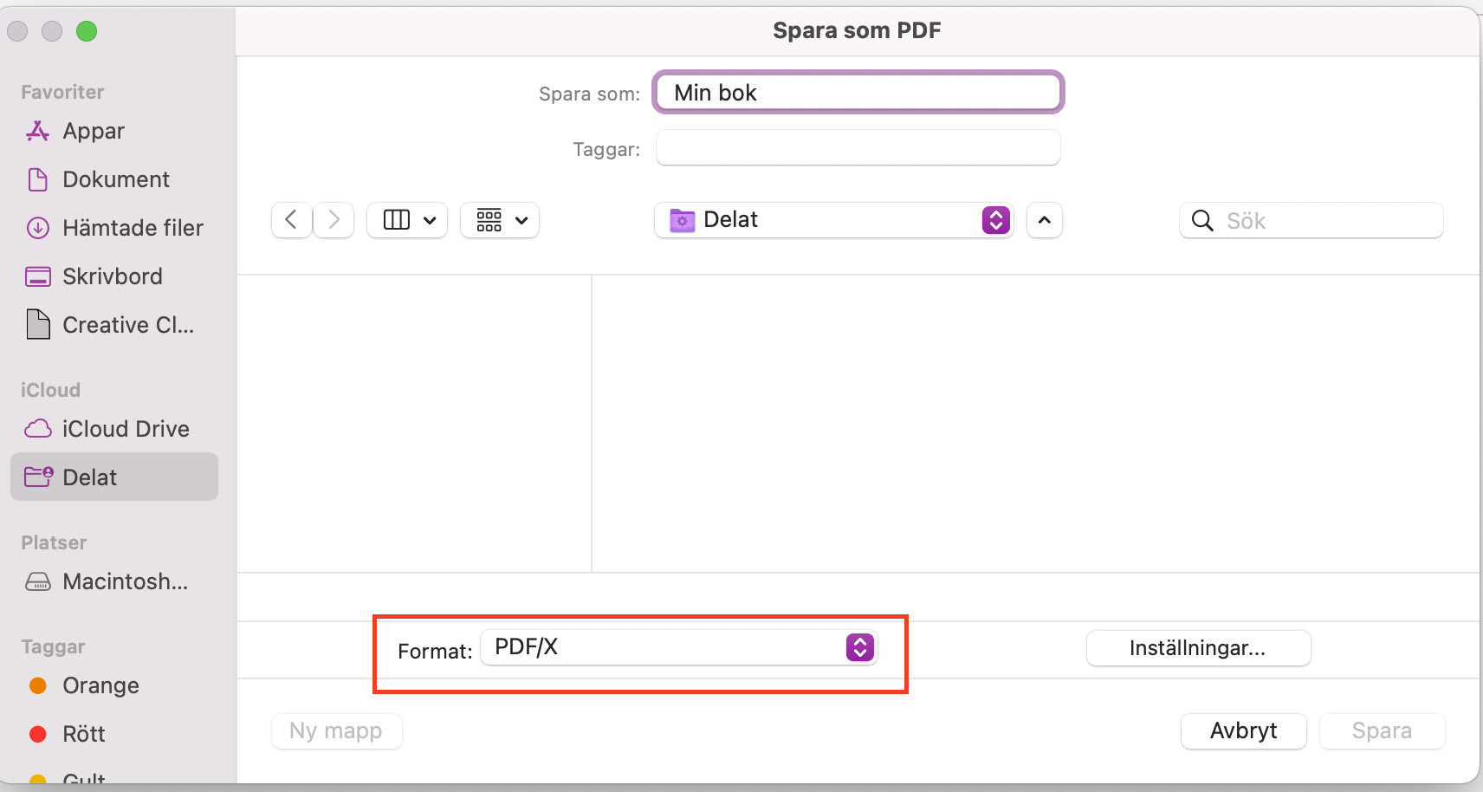Open the PDF/X Format dropdown

point(679,647)
